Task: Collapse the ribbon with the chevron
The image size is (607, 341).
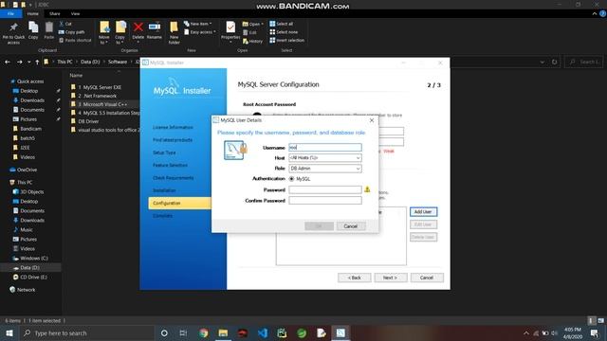Action: click(x=595, y=13)
